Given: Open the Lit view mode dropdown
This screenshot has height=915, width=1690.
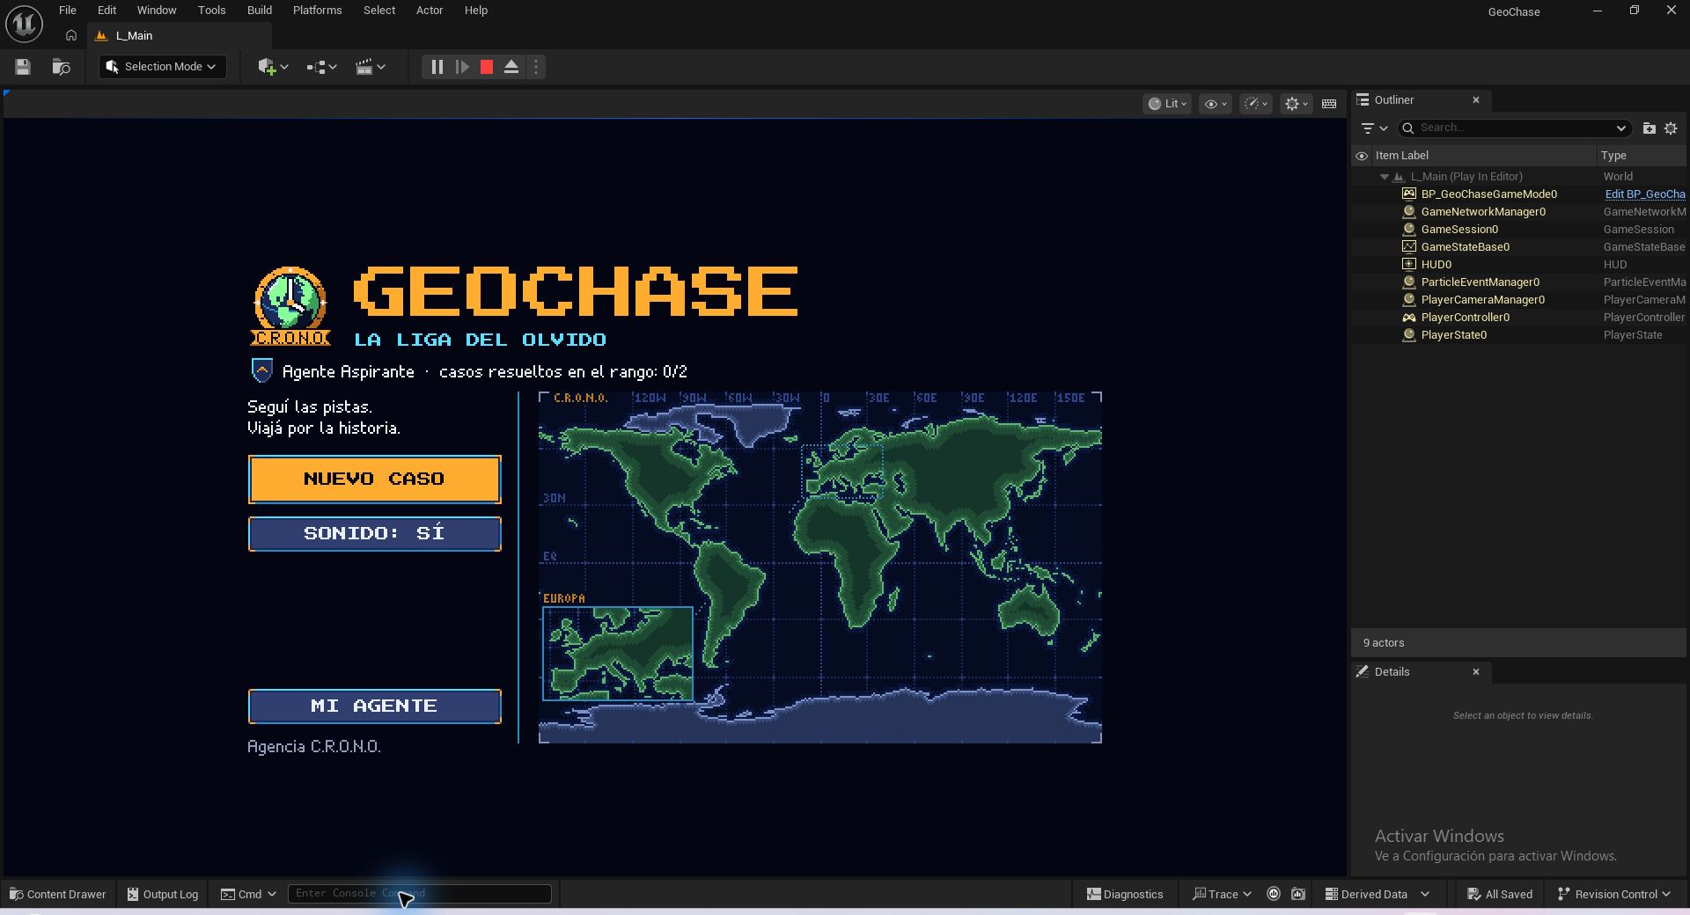Looking at the screenshot, I should 1167,104.
